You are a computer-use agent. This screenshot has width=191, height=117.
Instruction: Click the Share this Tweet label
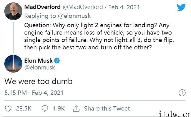(107, 108)
